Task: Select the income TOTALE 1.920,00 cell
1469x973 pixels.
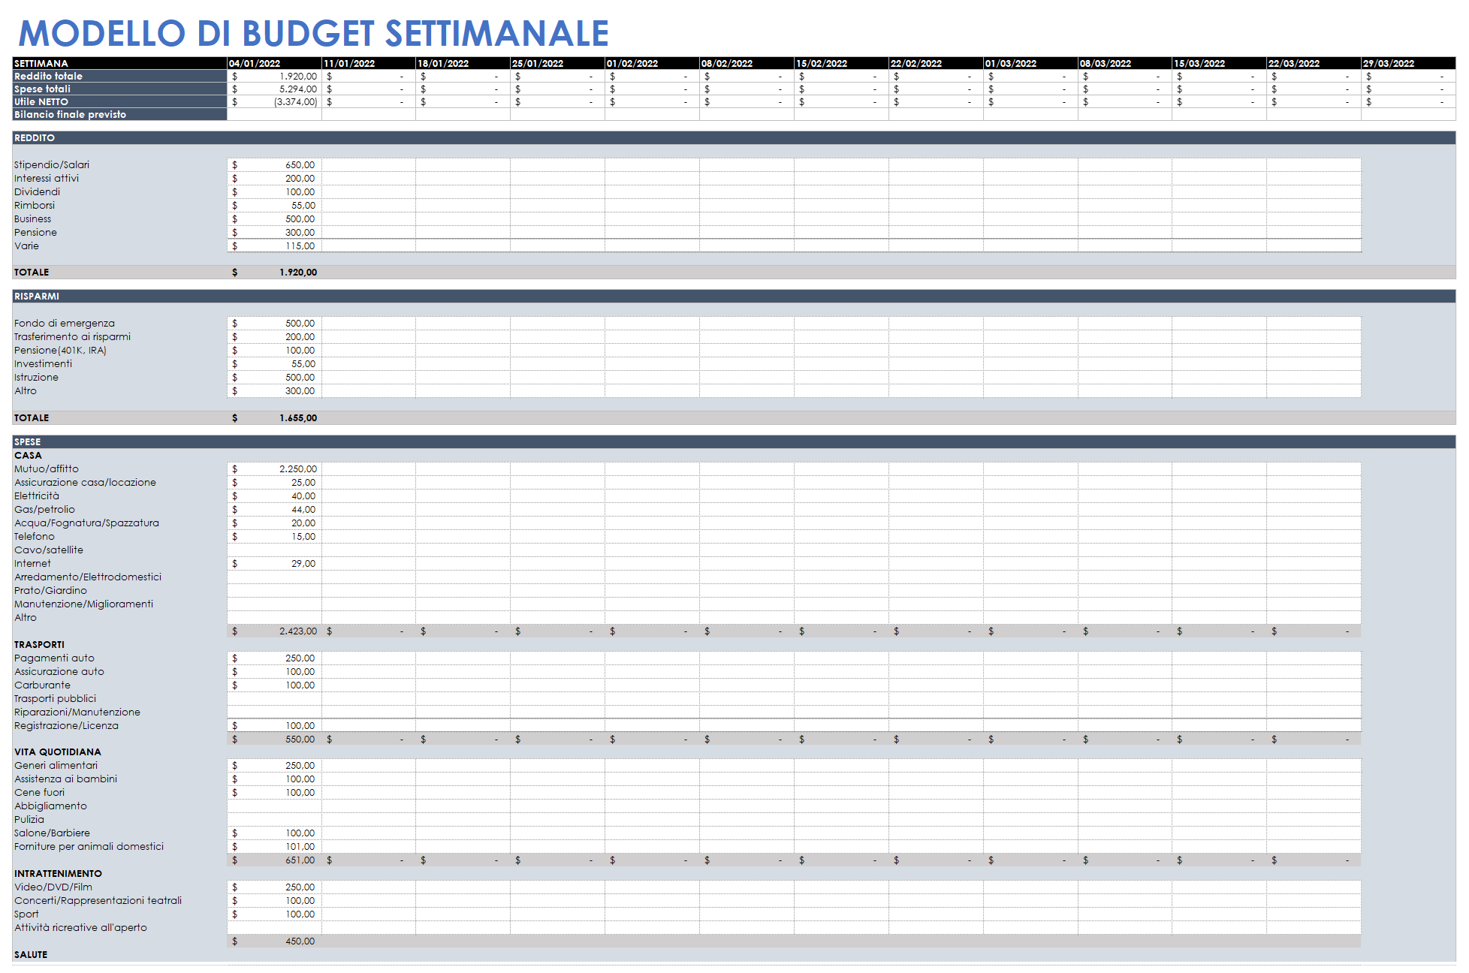Action: [x=274, y=273]
